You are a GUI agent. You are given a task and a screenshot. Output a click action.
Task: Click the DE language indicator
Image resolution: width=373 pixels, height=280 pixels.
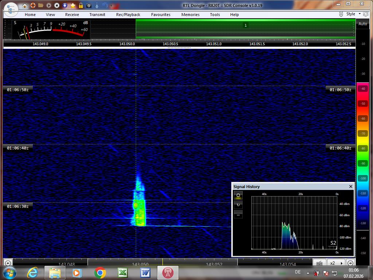click(298, 272)
